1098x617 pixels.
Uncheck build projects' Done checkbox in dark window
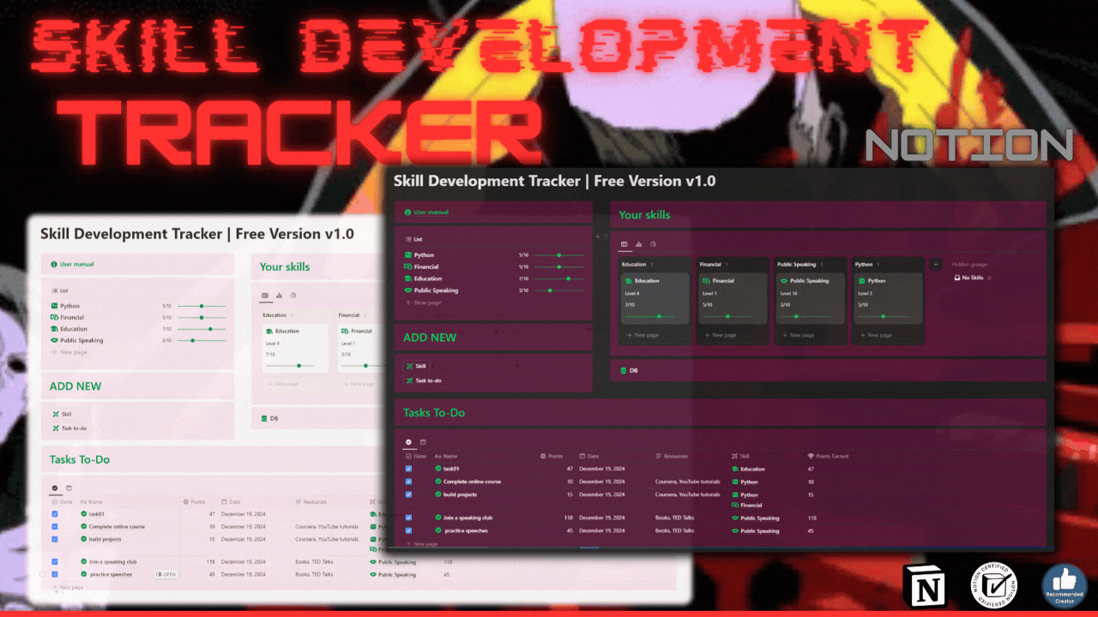tap(408, 494)
